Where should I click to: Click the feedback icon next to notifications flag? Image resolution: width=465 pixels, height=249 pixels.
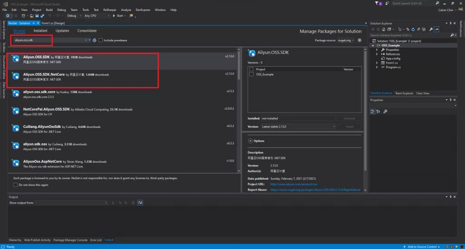(387, 4)
